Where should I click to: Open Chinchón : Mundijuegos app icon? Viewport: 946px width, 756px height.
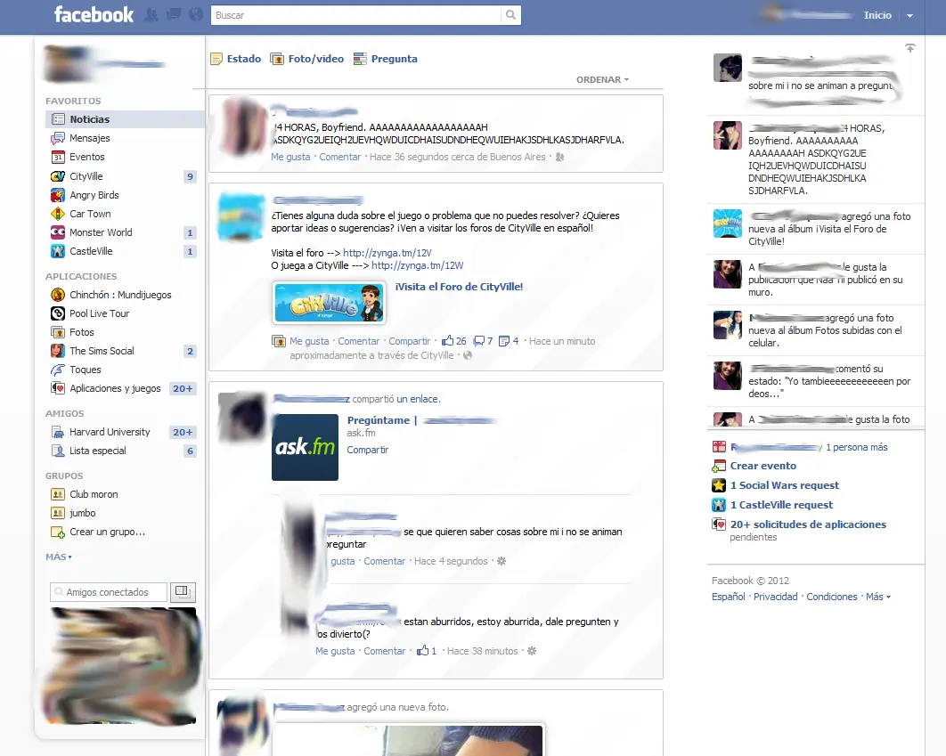pyautogui.click(x=58, y=295)
